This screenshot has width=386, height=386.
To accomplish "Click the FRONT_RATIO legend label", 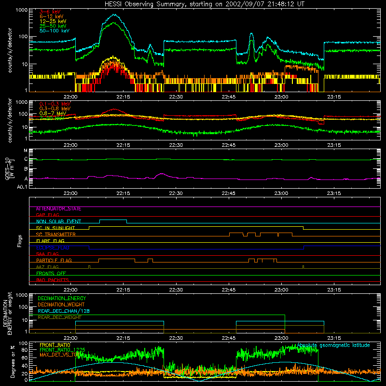I will 55,345.
